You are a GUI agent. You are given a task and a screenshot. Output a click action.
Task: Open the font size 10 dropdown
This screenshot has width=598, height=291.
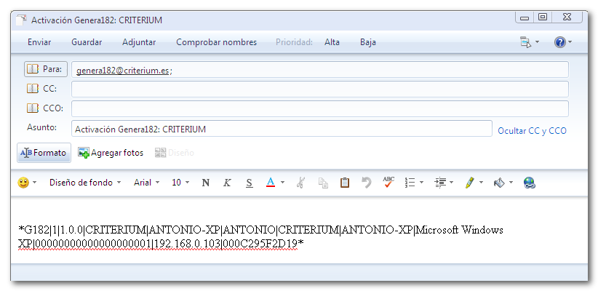pyautogui.click(x=180, y=183)
